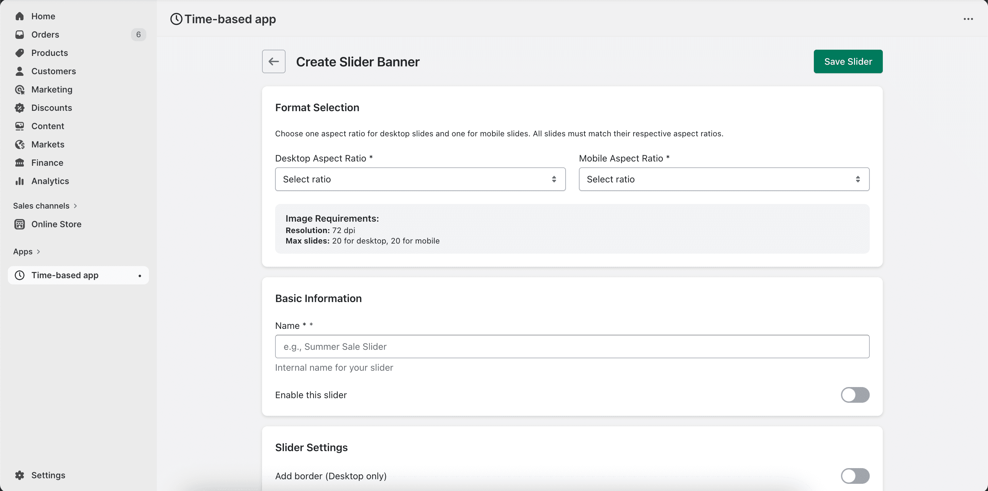
Task: Click the Save Slider button
Action: click(x=848, y=61)
